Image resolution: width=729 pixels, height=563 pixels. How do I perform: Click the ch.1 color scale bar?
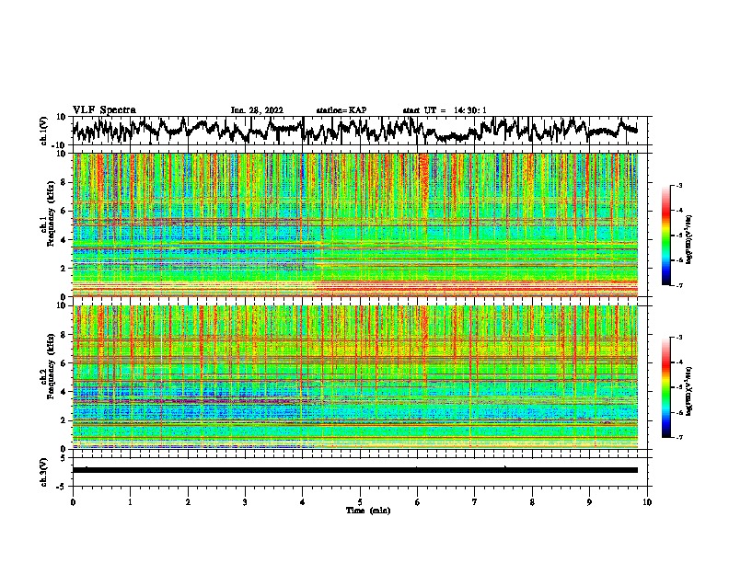665,236
